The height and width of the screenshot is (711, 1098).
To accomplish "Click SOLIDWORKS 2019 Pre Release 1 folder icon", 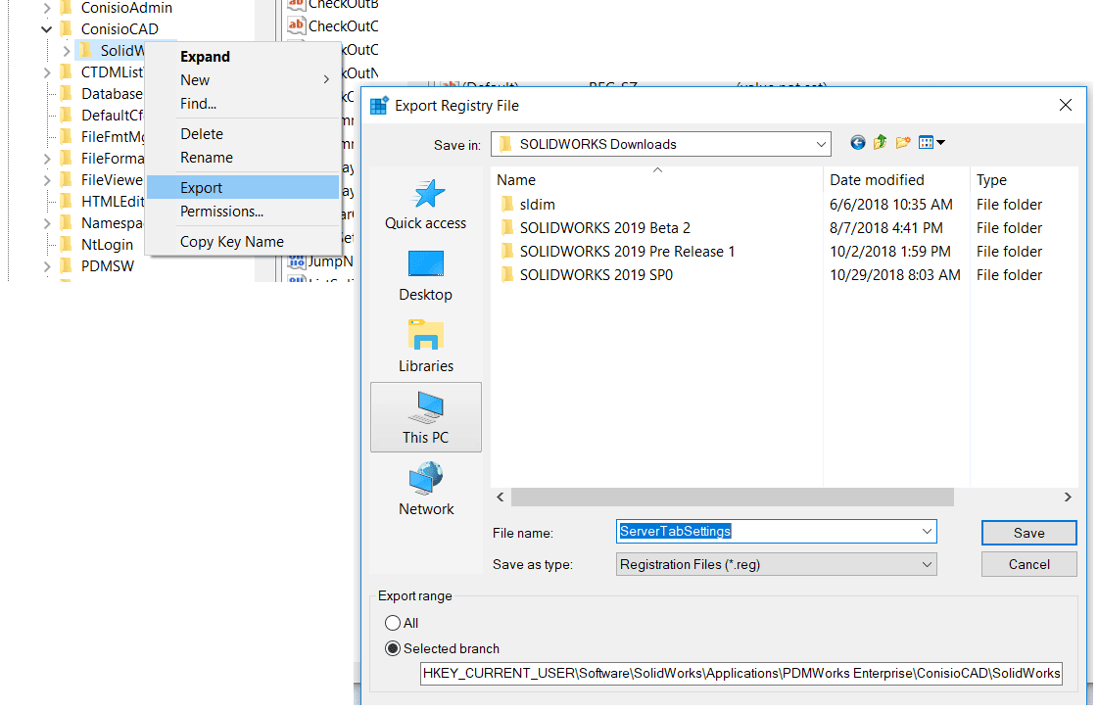I will coord(507,252).
